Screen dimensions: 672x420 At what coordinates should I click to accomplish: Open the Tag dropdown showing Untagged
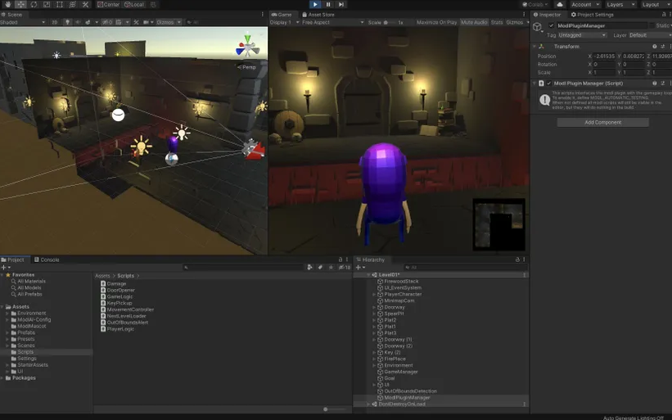pos(581,35)
